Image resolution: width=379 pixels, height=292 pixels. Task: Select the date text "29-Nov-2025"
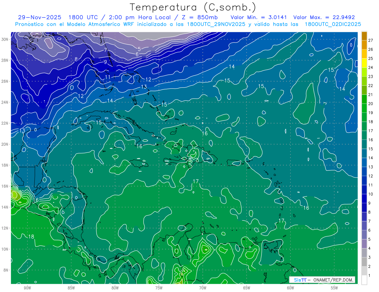tap(39, 17)
